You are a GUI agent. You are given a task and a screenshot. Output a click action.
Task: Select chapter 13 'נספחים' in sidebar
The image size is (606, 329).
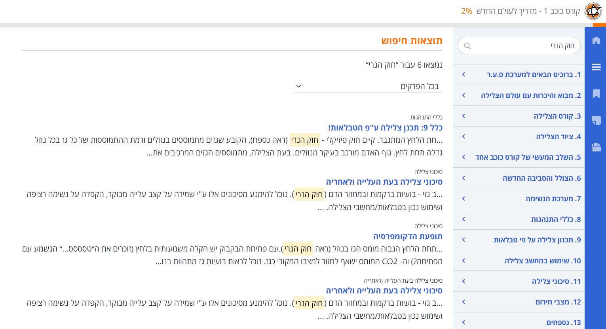click(563, 323)
